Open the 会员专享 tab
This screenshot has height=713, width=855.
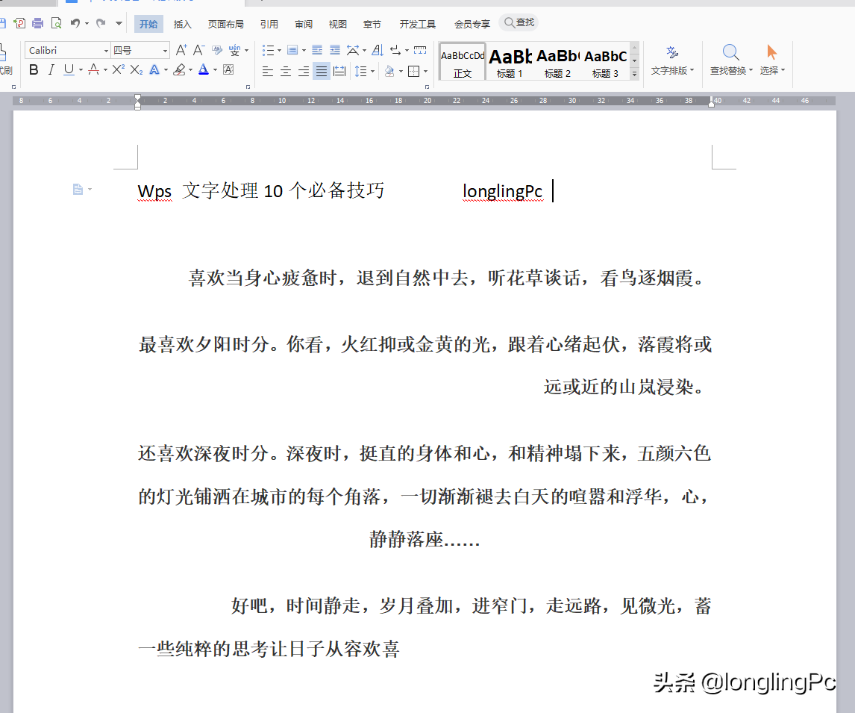click(472, 24)
